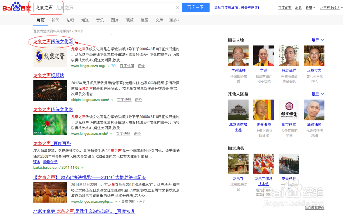Image resolution: width=343 pixels, height=215 pixels.
Task: Switch to the 文库 tab
Action: pos(159,20)
